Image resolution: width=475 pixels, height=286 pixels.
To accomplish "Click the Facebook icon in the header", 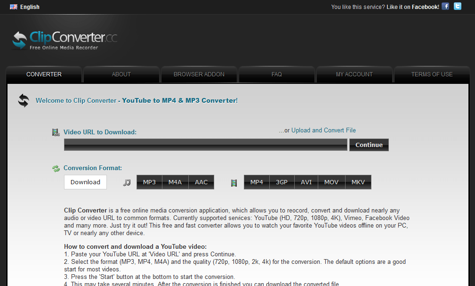I will click(x=445, y=7).
